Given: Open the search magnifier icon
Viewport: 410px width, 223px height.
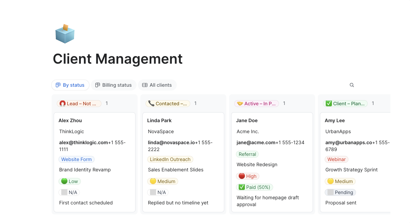Looking at the screenshot, I should click(x=352, y=85).
